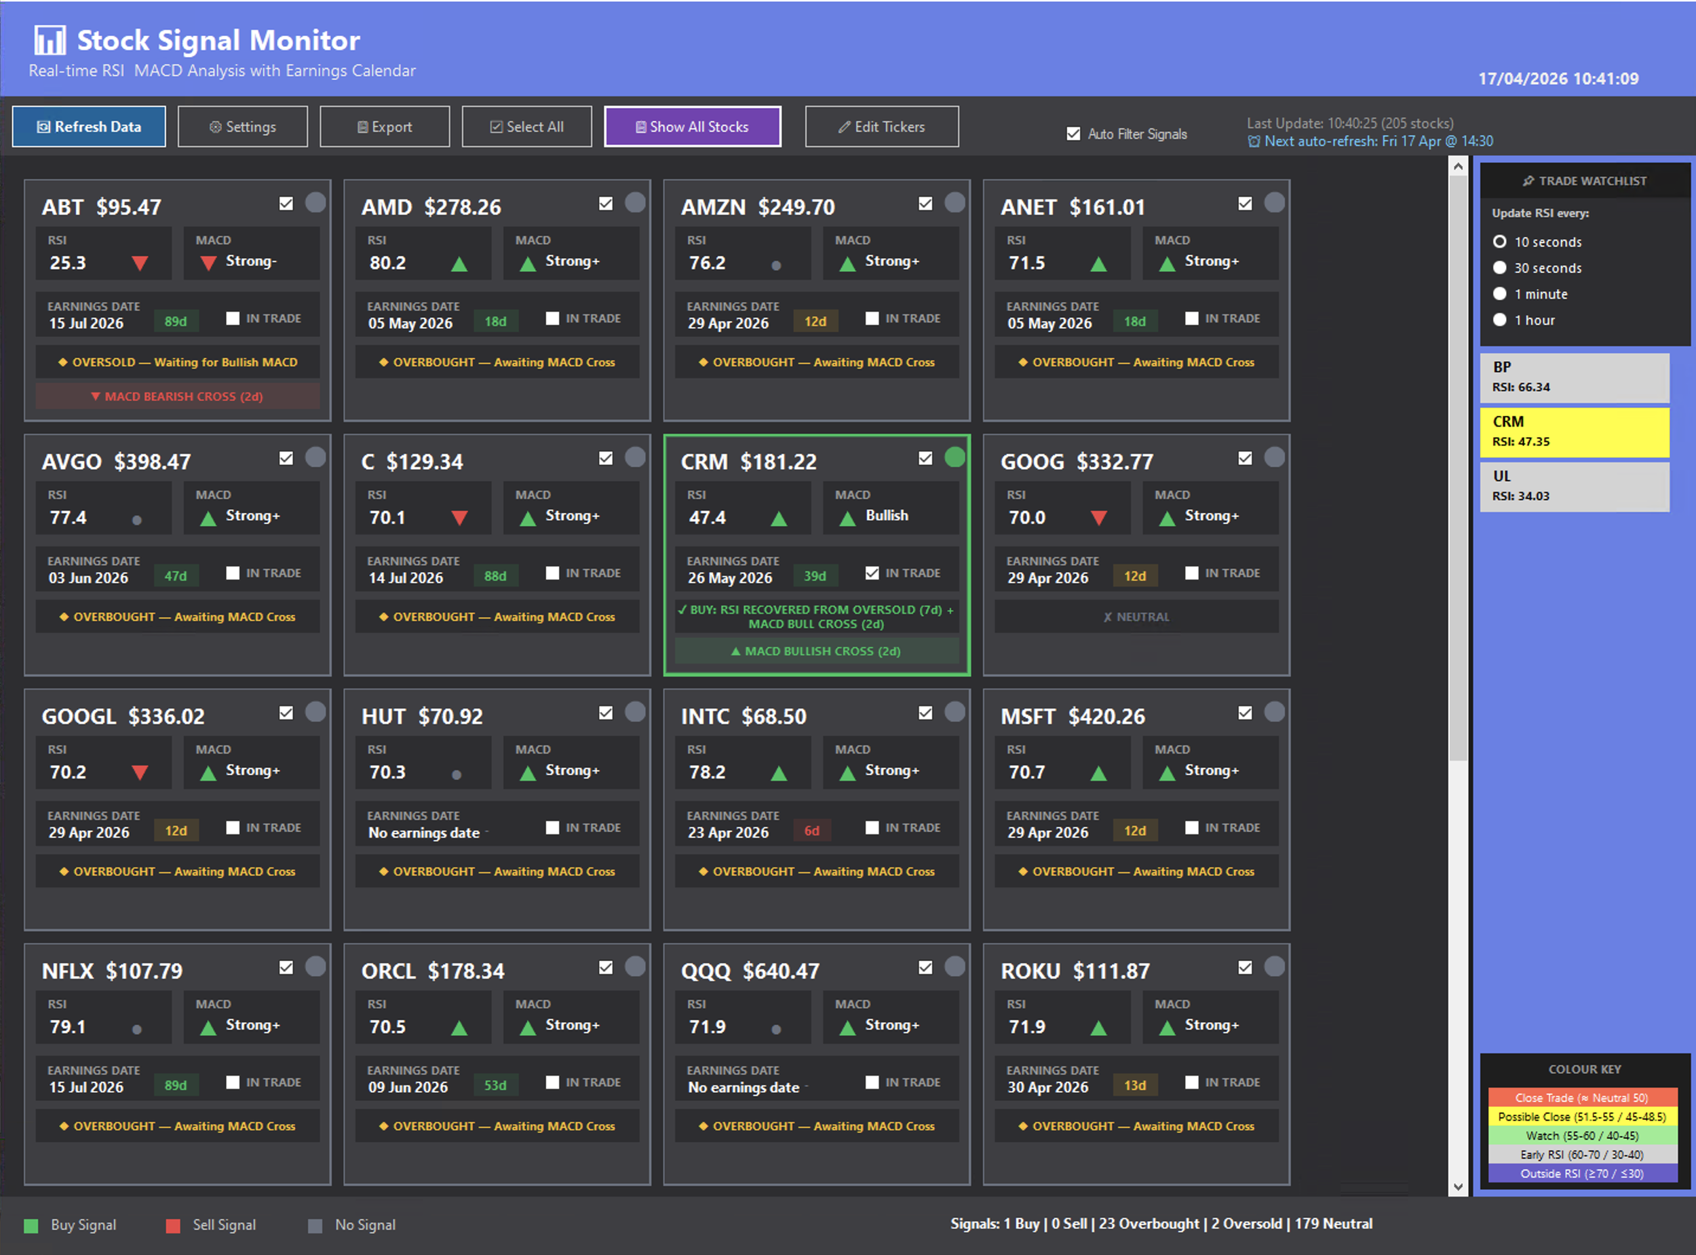Screen dimensions: 1696x1255
Task: Click the pin icon in Trade Watchlist header
Action: [x=1528, y=181]
